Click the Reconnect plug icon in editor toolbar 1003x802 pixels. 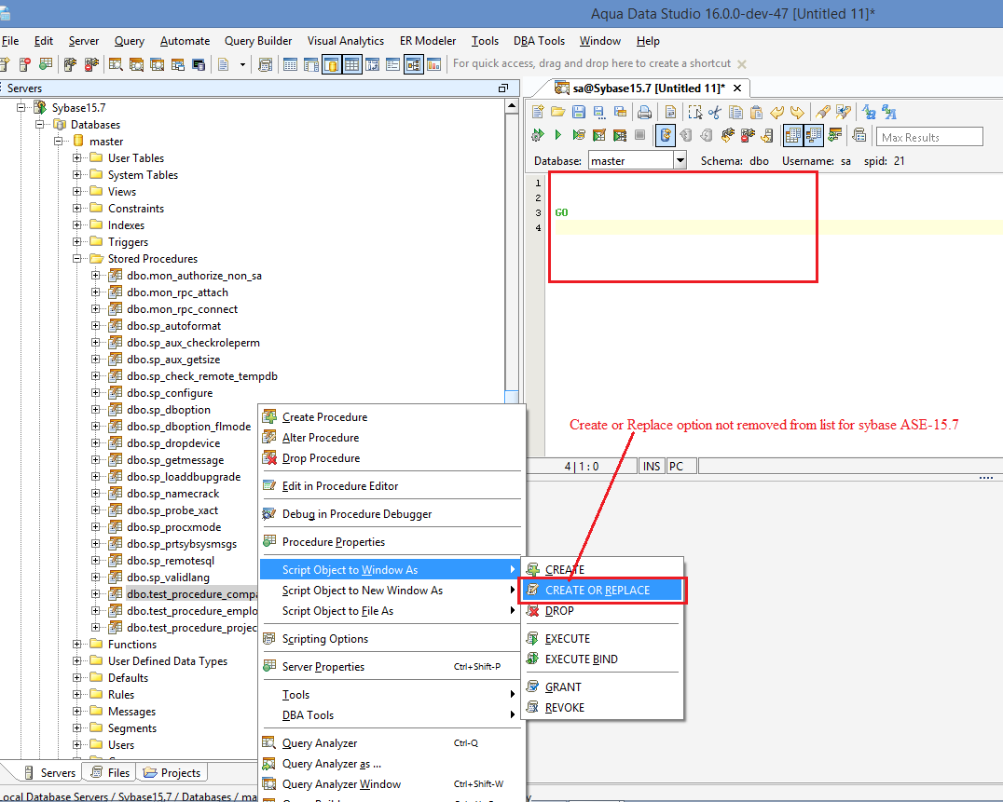point(727,135)
